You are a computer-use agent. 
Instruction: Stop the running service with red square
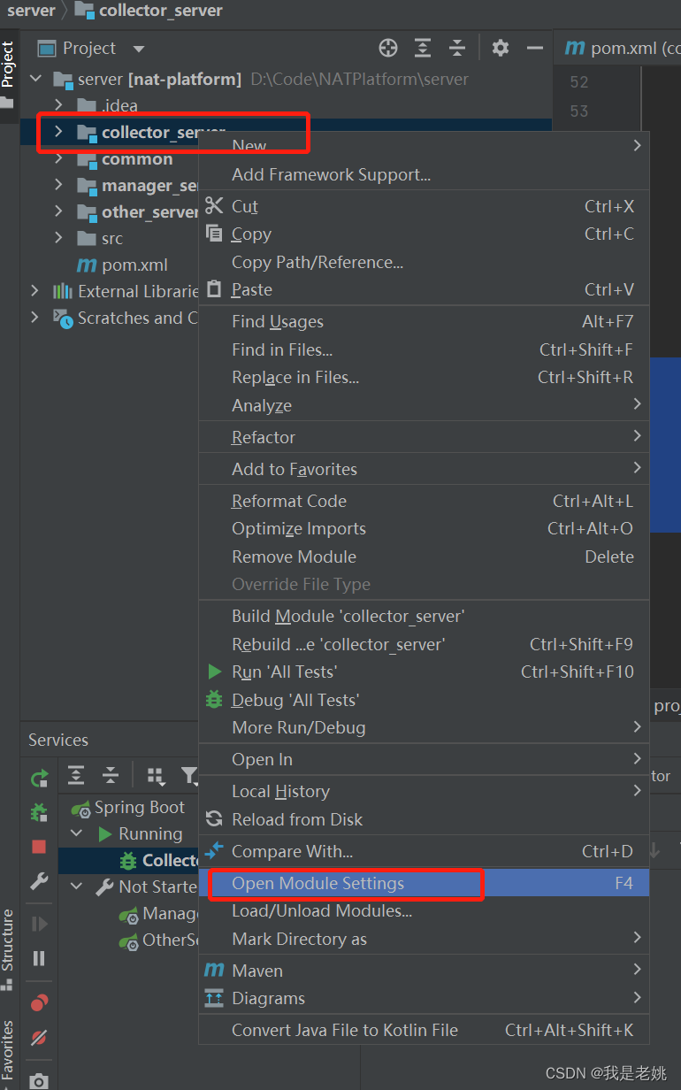[x=39, y=847]
